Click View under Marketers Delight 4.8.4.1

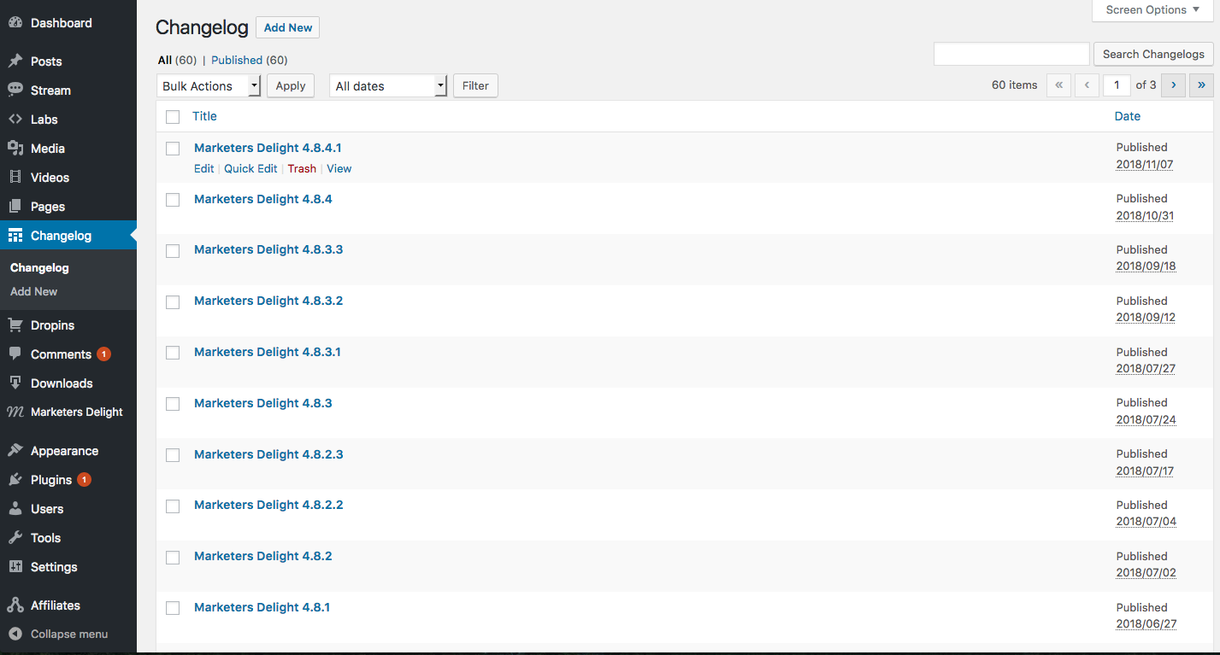(x=339, y=169)
